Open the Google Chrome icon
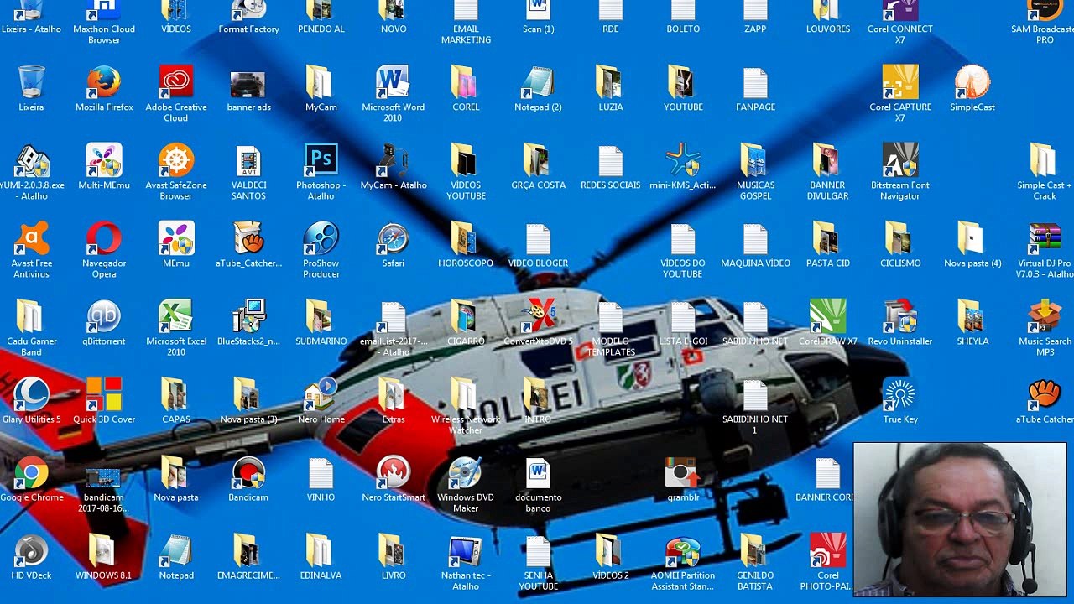This screenshot has height=604, width=1074. (32, 473)
